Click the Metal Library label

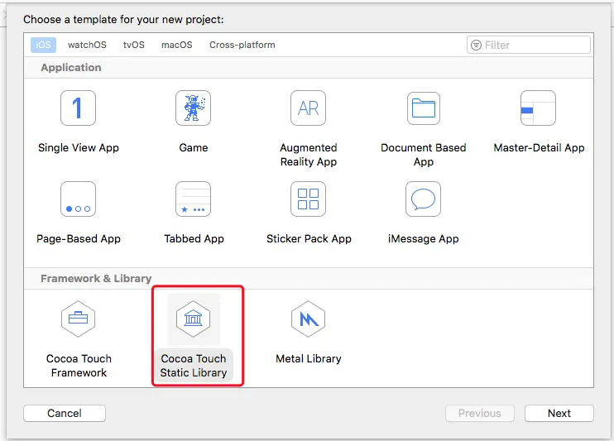pos(309,358)
